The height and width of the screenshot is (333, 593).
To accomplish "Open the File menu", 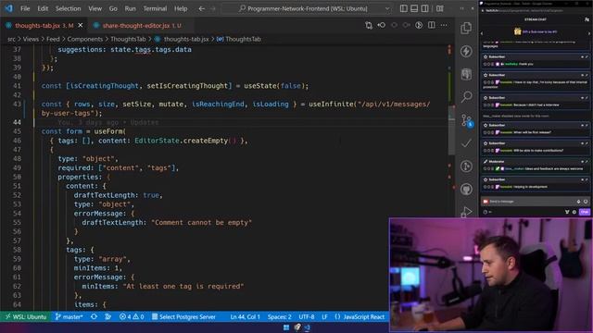I will click(25, 8).
